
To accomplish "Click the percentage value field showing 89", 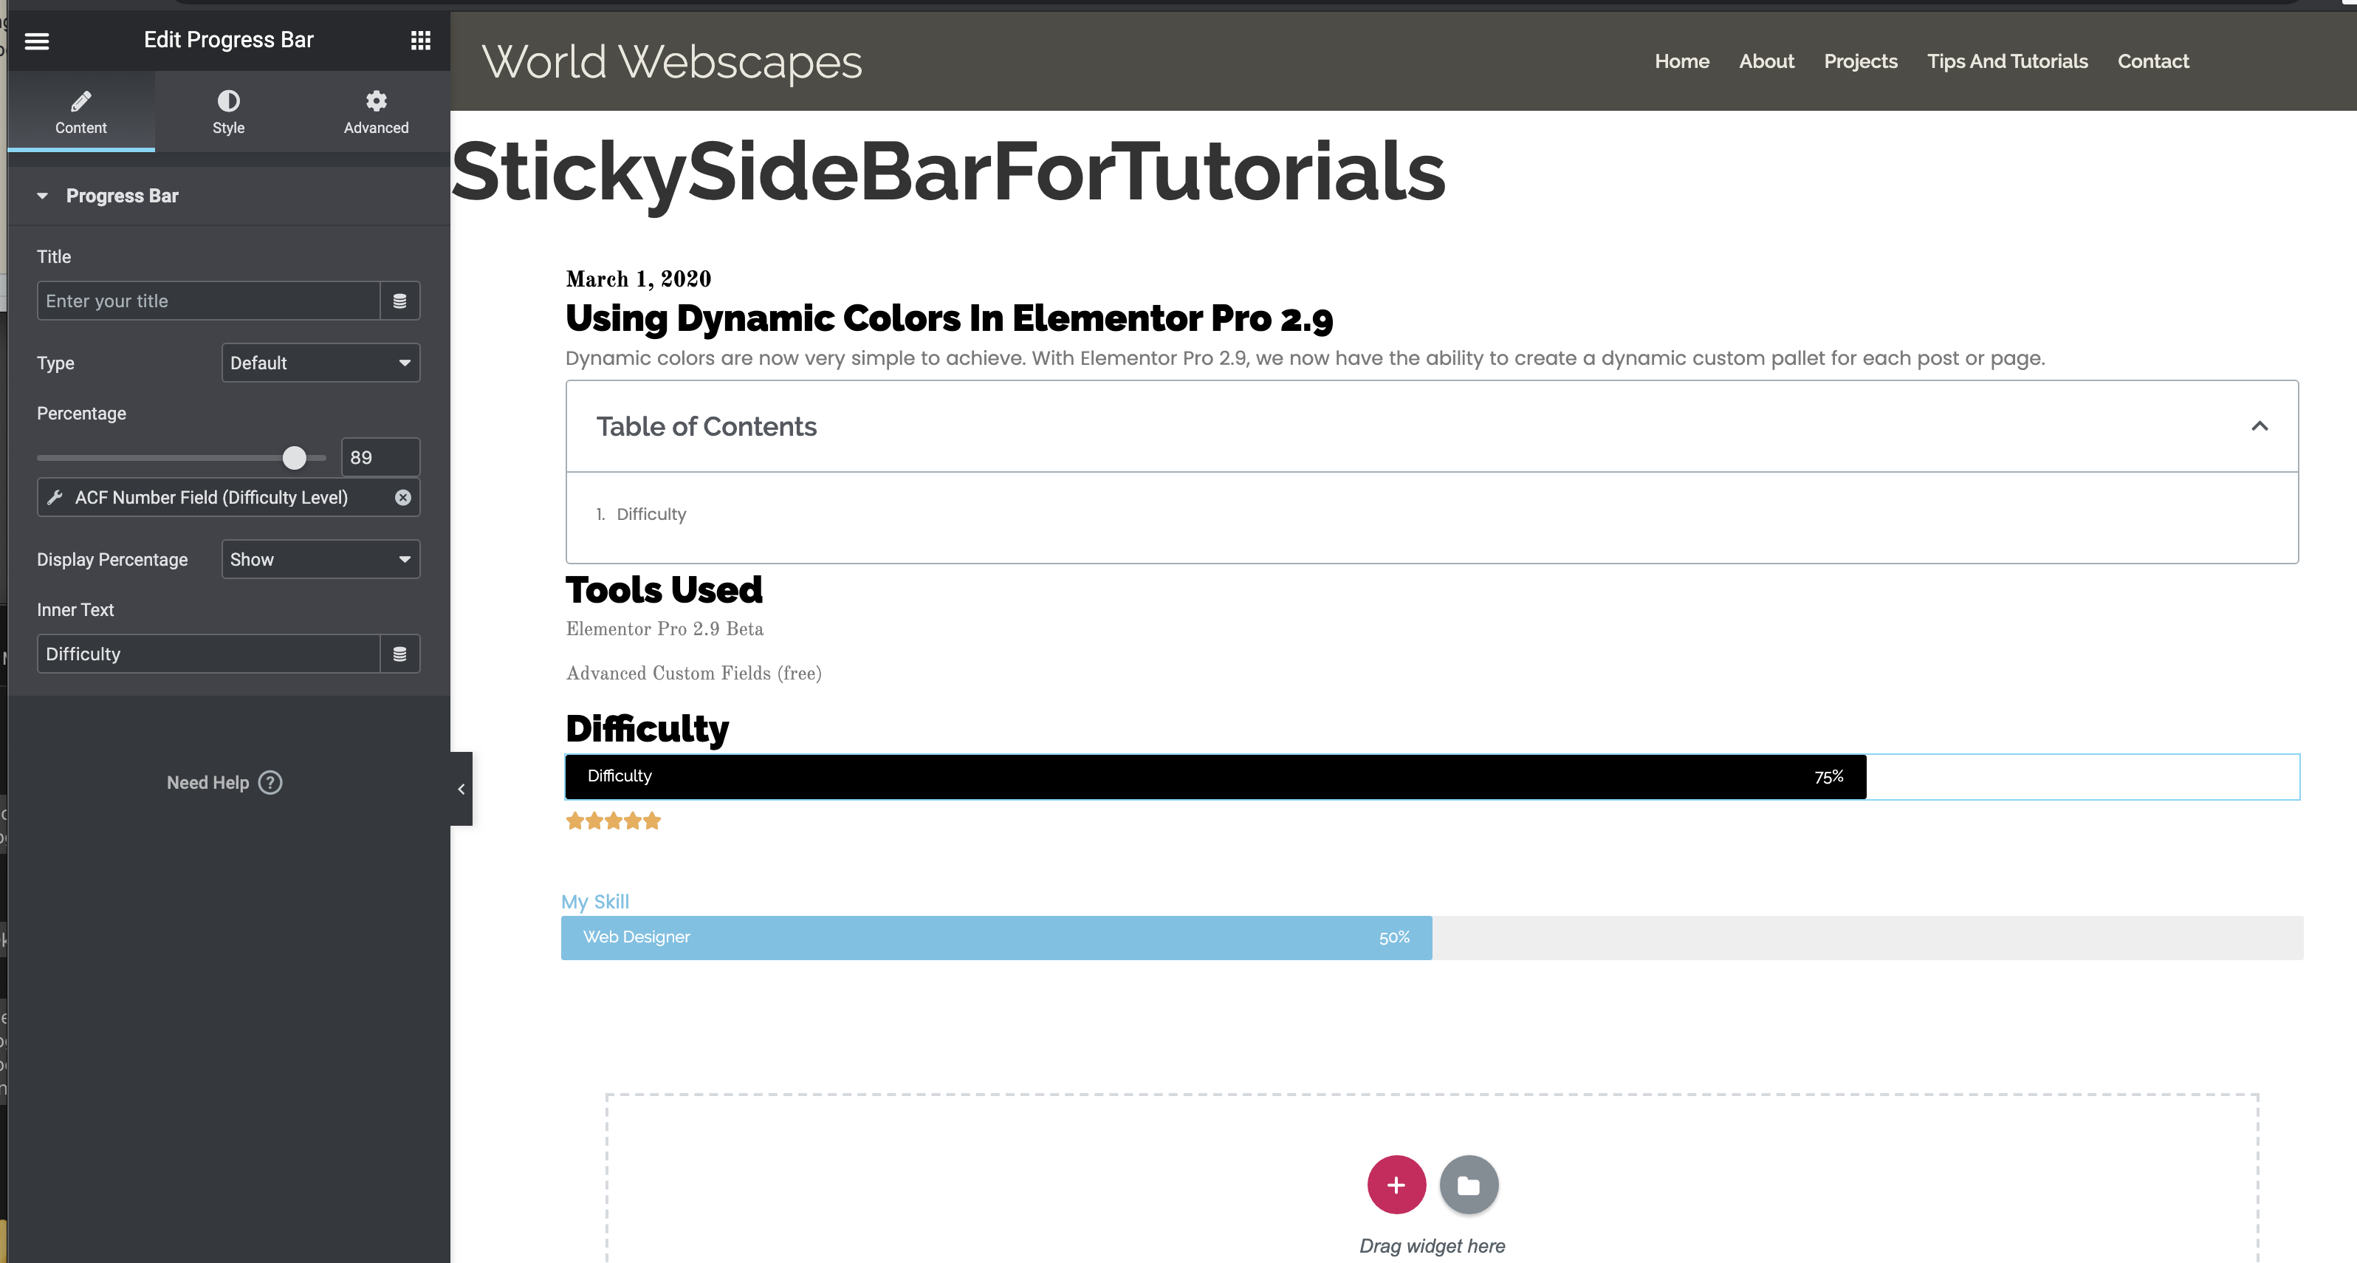I will (x=379, y=456).
